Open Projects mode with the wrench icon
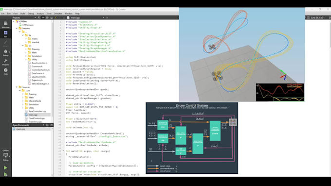Image resolution: width=331 pixels, height=186 pixels. point(5,62)
